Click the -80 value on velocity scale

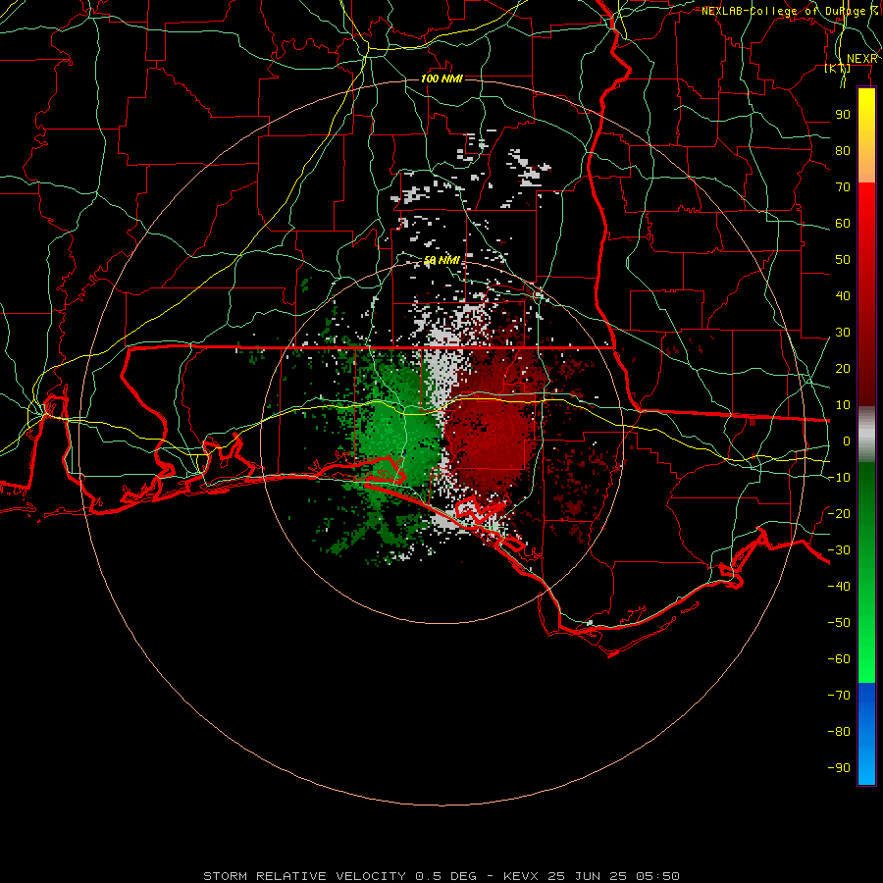coord(839,732)
